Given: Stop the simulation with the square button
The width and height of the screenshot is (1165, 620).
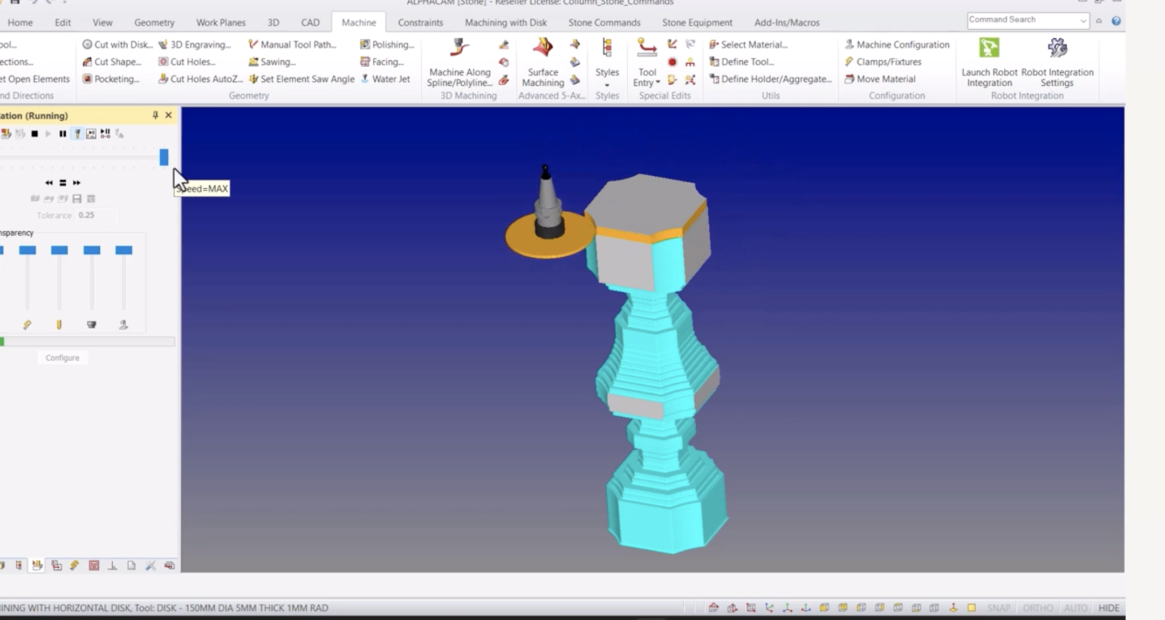Looking at the screenshot, I should [35, 134].
